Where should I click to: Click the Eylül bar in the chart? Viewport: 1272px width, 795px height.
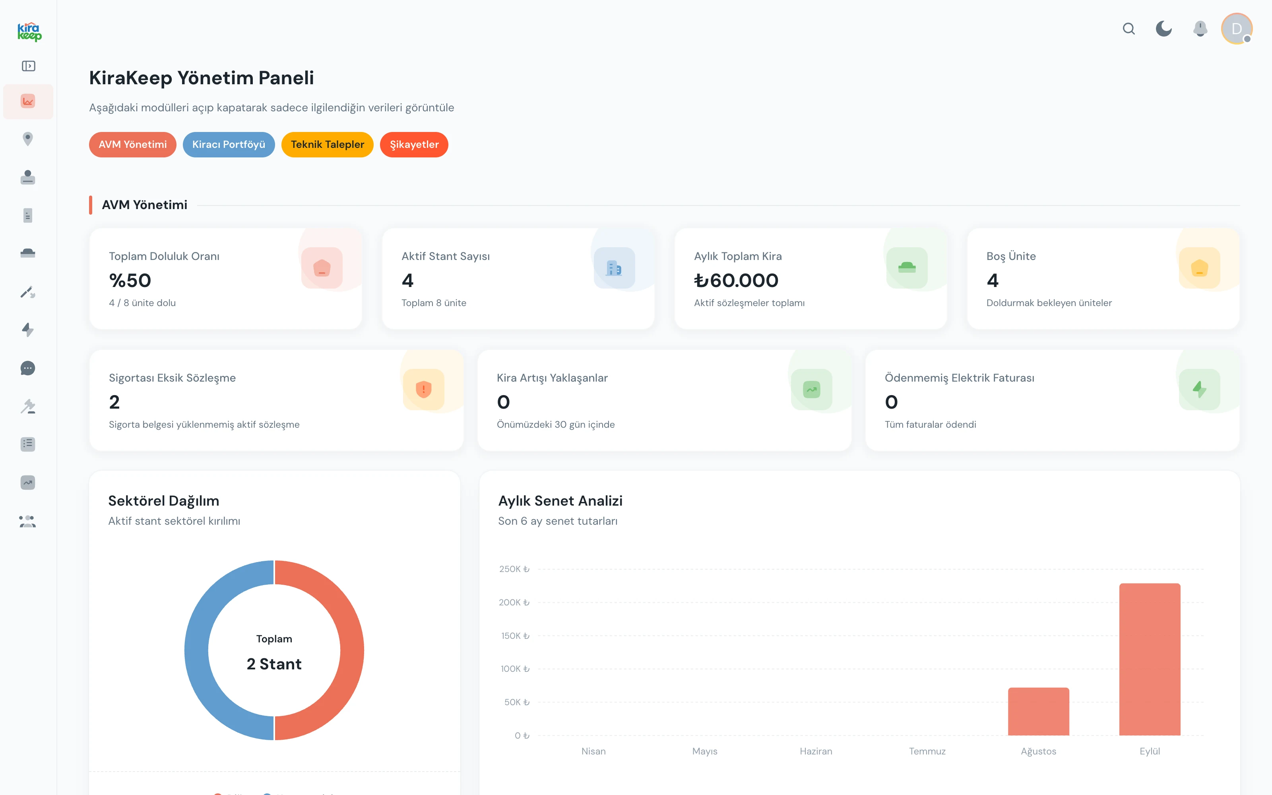point(1150,659)
